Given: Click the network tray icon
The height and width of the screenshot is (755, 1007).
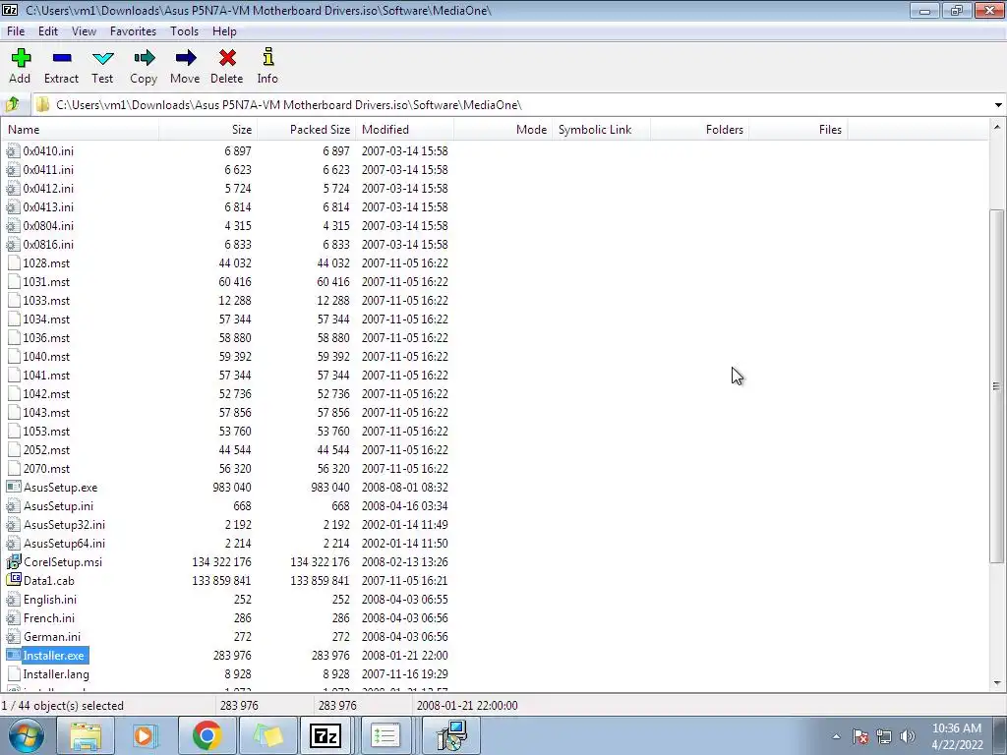Looking at the screenshot, I should coord(884,736).
